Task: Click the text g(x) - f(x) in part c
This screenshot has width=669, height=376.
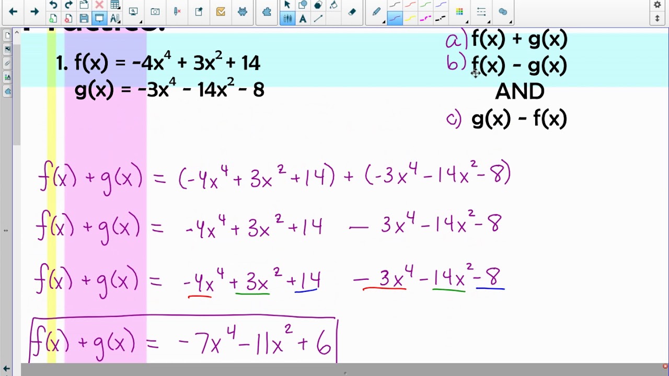Action: (x=520, y=119)
